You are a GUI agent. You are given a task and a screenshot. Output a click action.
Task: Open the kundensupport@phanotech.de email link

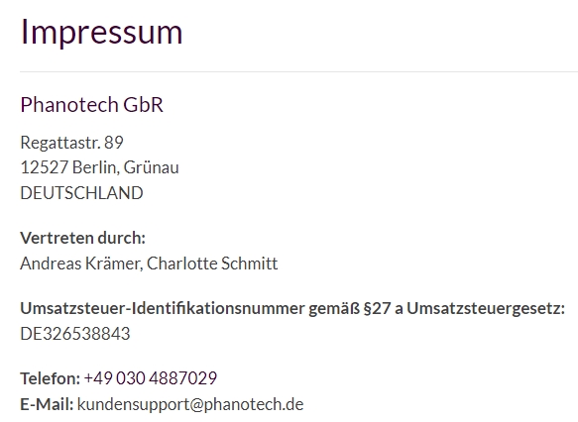190,404
